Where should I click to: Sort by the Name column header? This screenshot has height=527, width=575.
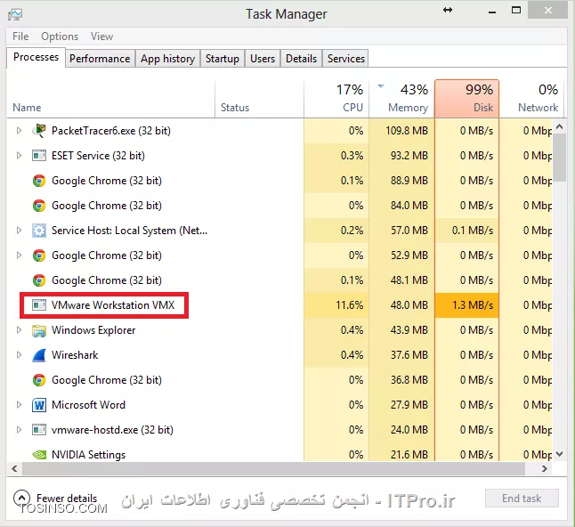click(x=110, y=99)
